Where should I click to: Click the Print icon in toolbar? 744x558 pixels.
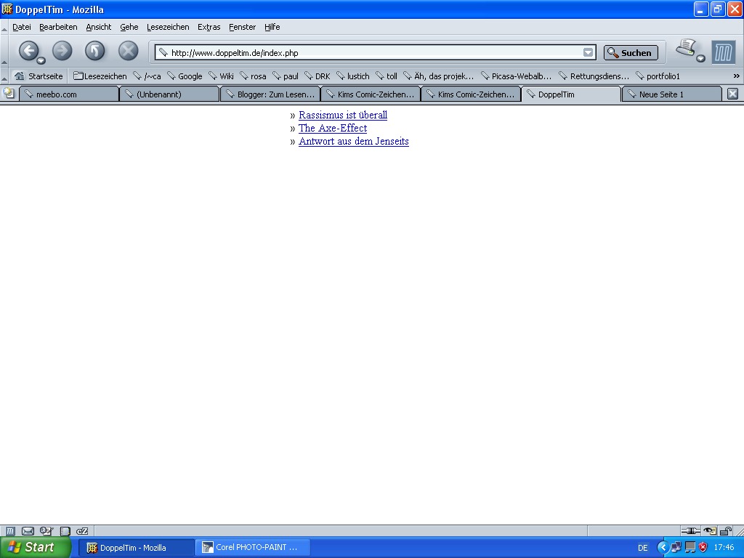(x=686, y=49)
